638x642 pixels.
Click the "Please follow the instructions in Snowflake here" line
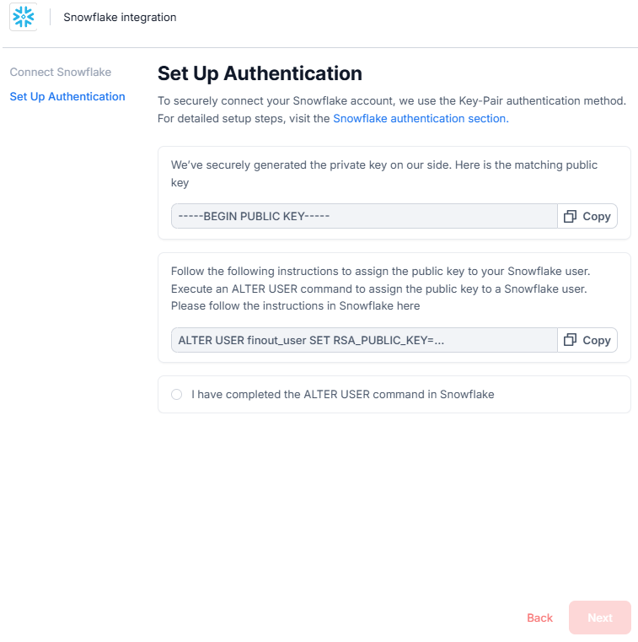pos(295,305)
